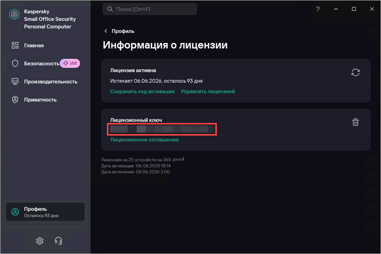Click the ИИ badge next to Безопасность
This screenshot has width=381, height=254.
70,63
